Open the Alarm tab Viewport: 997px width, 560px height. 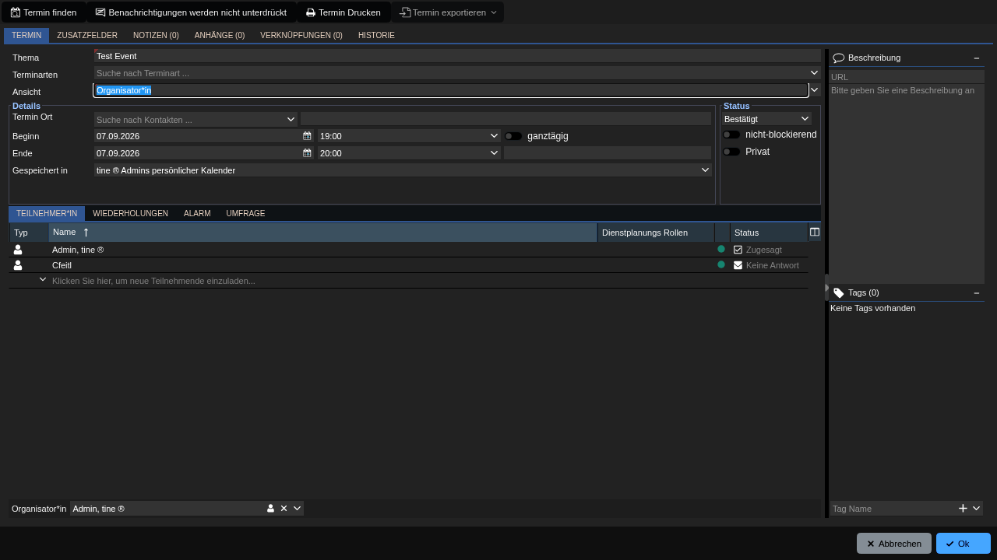coord(197,213)
